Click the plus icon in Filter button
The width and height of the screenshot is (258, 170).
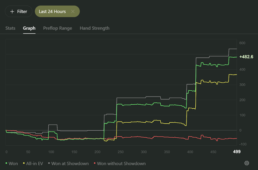click(12, 11)
